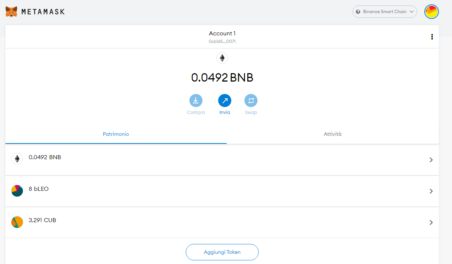Switch to the Patrimonio tab
The image size is (452, 264).
tap(116, 134)
